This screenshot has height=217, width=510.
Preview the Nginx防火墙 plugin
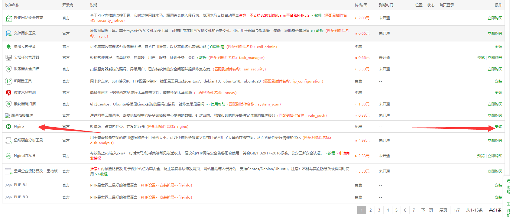click(x=481, y=156)
